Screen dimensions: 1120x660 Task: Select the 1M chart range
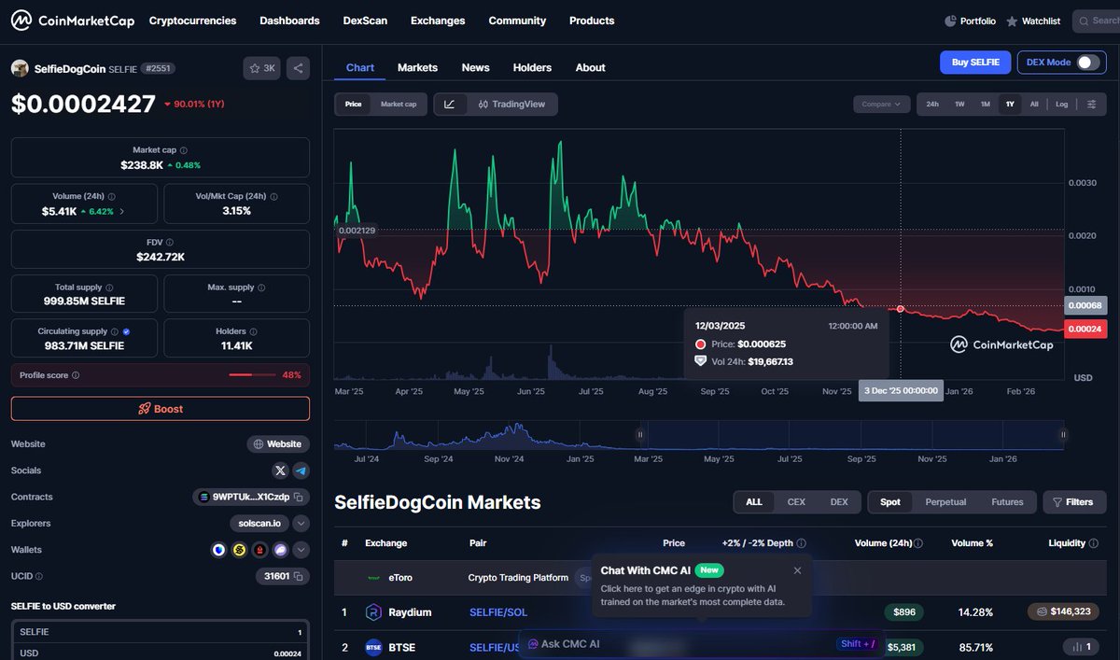coord(985,105)
